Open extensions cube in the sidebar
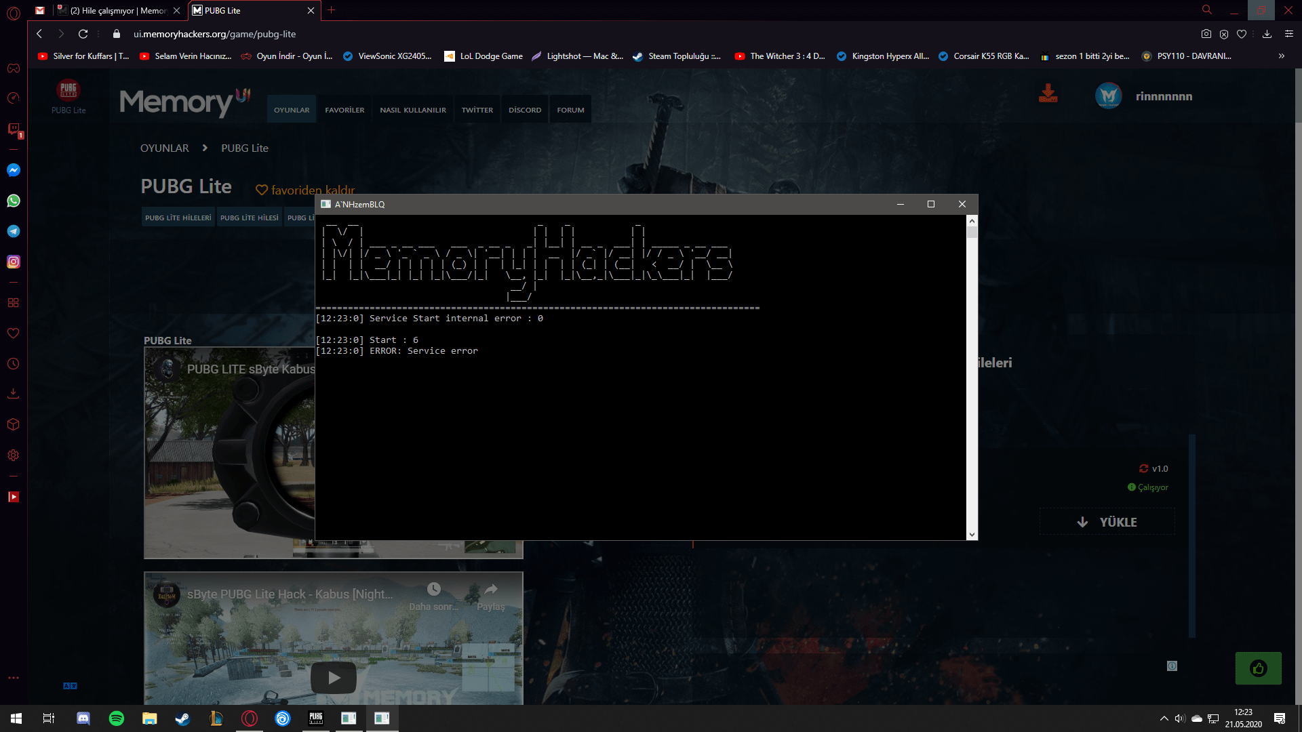 pos(14,424)
